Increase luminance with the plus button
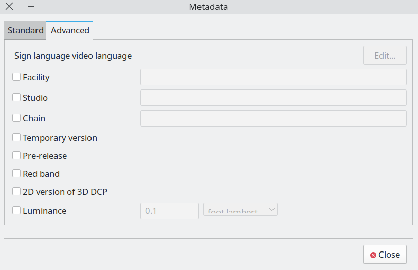418x270 pixels. click(x=190, y=211)
